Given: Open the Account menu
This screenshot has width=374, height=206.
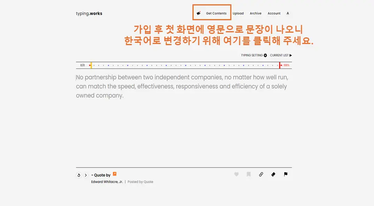Looking at the screenshot, I should point(274,13).
